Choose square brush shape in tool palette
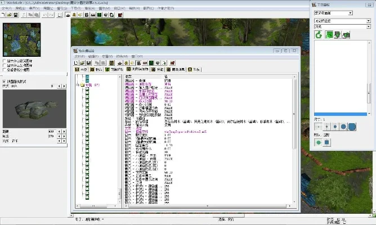Screen dimensions: 376x225 pyautogui.click(x=326, y=142)
